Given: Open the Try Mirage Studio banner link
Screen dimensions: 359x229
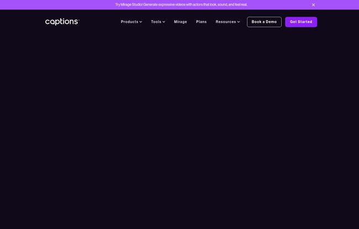Looking at the screenshot, I should 181,4.
